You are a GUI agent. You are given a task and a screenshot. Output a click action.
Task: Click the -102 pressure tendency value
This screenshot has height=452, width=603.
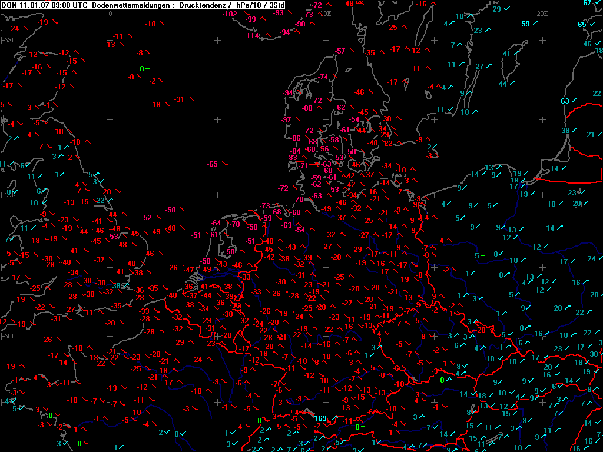tap(230, 14)
